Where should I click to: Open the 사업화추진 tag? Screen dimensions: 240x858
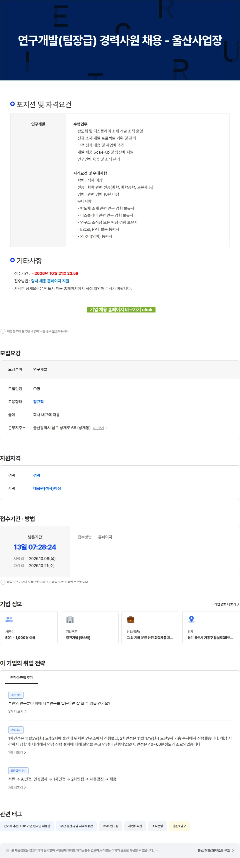coord(135,826)
